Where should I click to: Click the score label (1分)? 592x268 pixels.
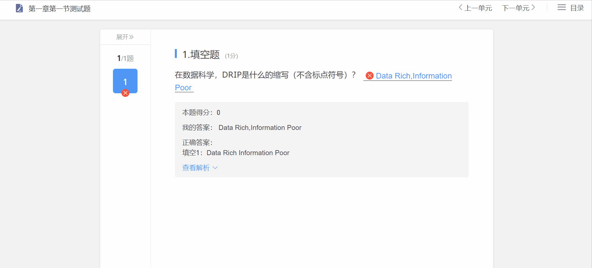point(231,56)
